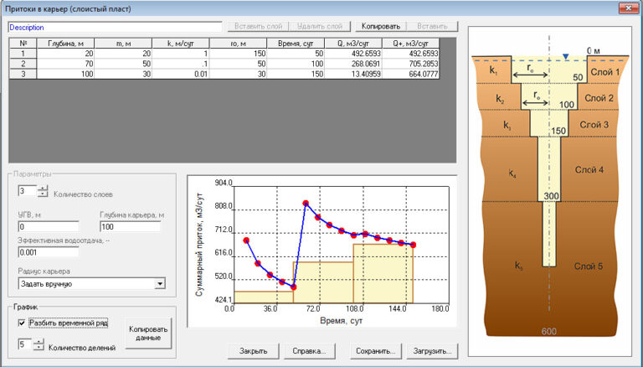Viewport: 643px width, 367px height.
Task: Click the Глубина карьера input field
Action: point(129,226)
